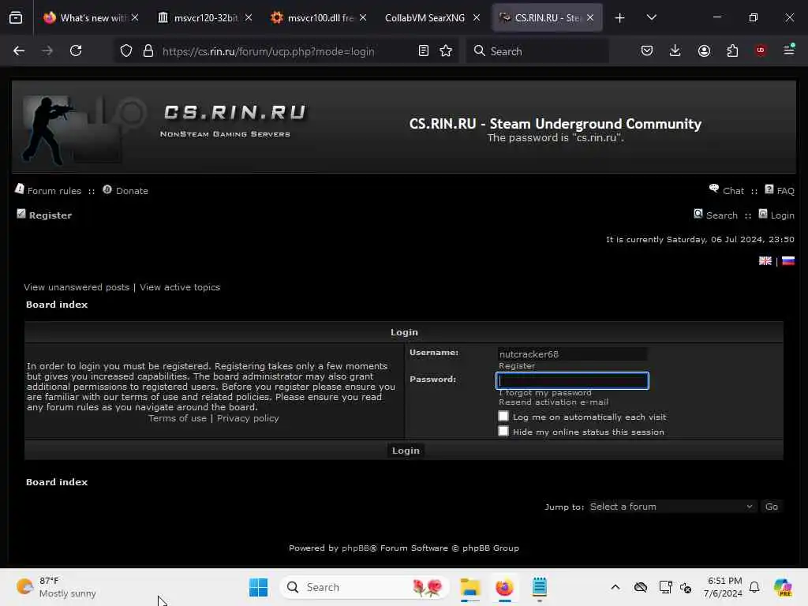Go back with the browser back arrow

tap(19, 50)
